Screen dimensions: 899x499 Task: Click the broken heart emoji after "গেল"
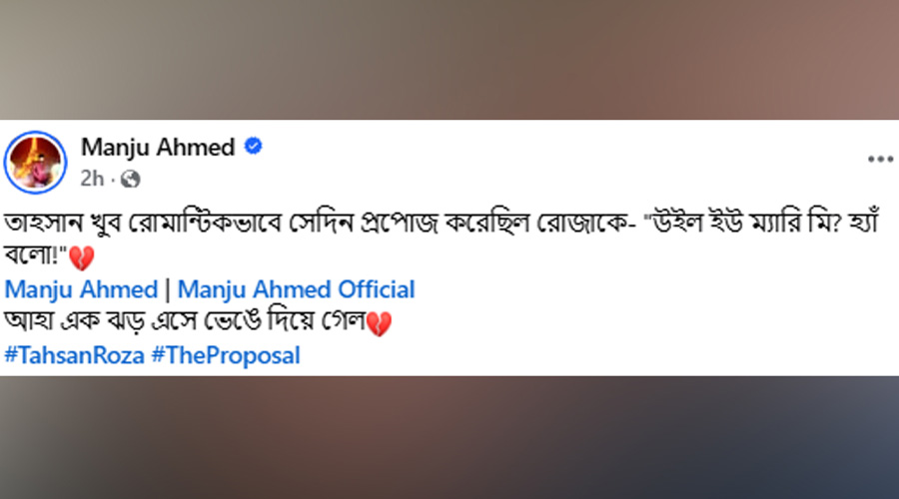coord(379,324)
